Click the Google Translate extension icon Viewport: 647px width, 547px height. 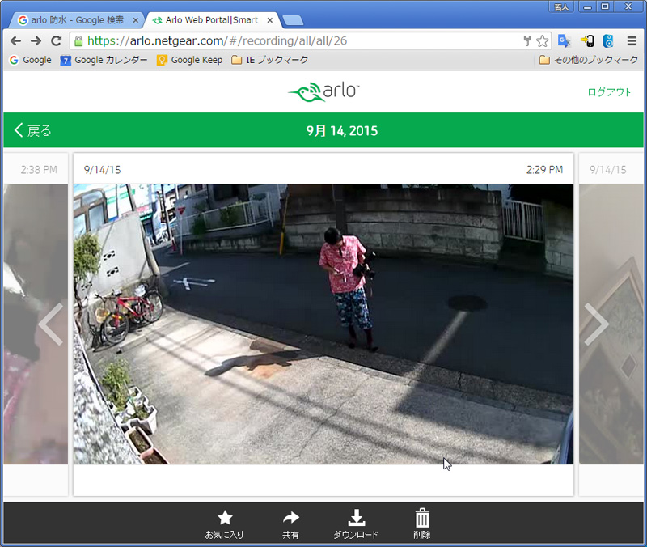565,40
